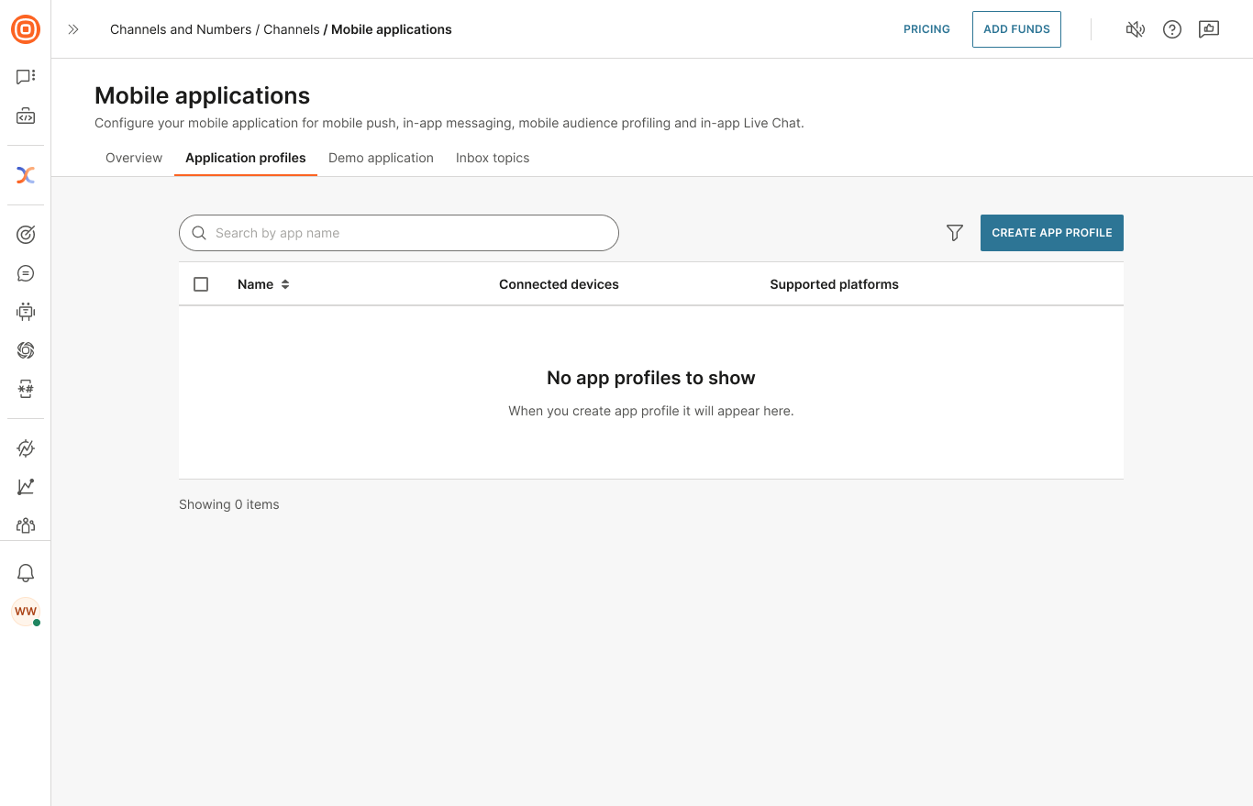This screenshot has width=1253, height=806.
Task: Give feedback via the thumbs-up bubble icon
Action: (x=1209, y=29)
